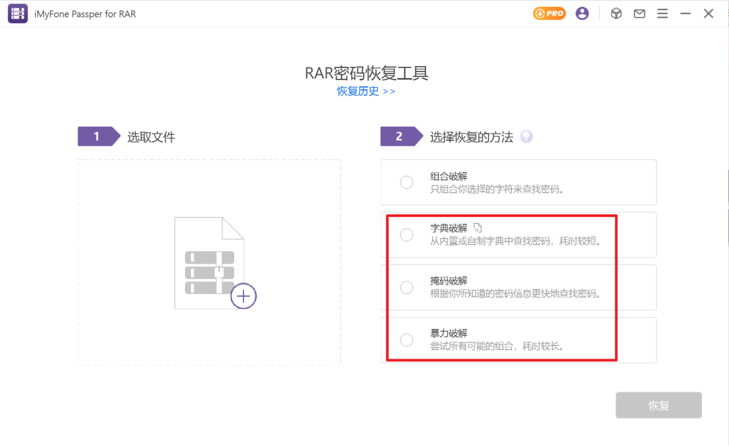
Task: Select the 暴力破解 radio button
Action: [406, 340]
